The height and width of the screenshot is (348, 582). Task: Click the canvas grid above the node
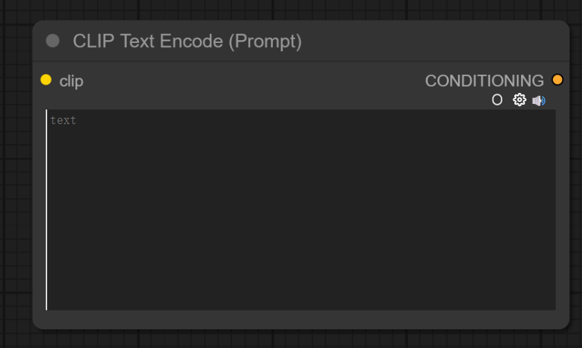pyautogui.click(x=291, y=9)
